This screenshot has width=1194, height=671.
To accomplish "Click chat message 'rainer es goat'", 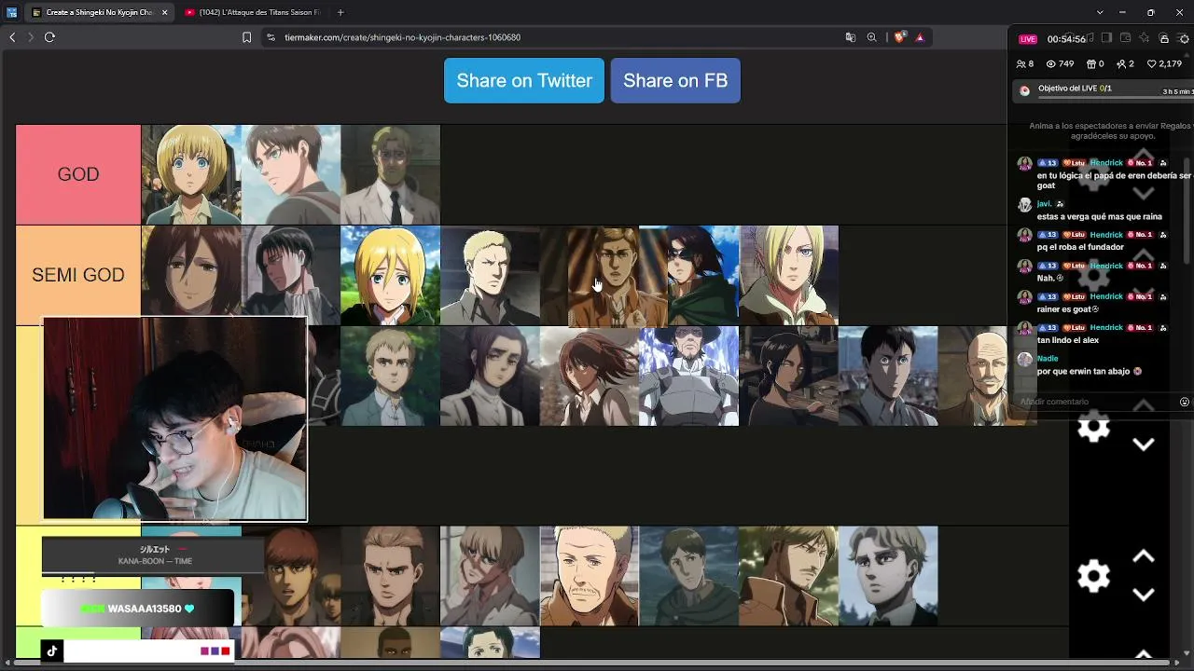I will coord(1067,309).
